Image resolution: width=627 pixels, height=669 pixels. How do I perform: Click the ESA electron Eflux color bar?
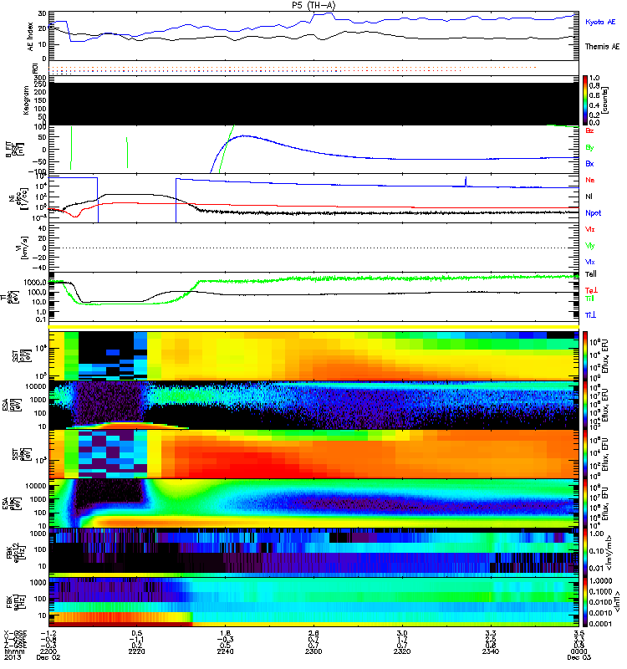tap(585, 503)
